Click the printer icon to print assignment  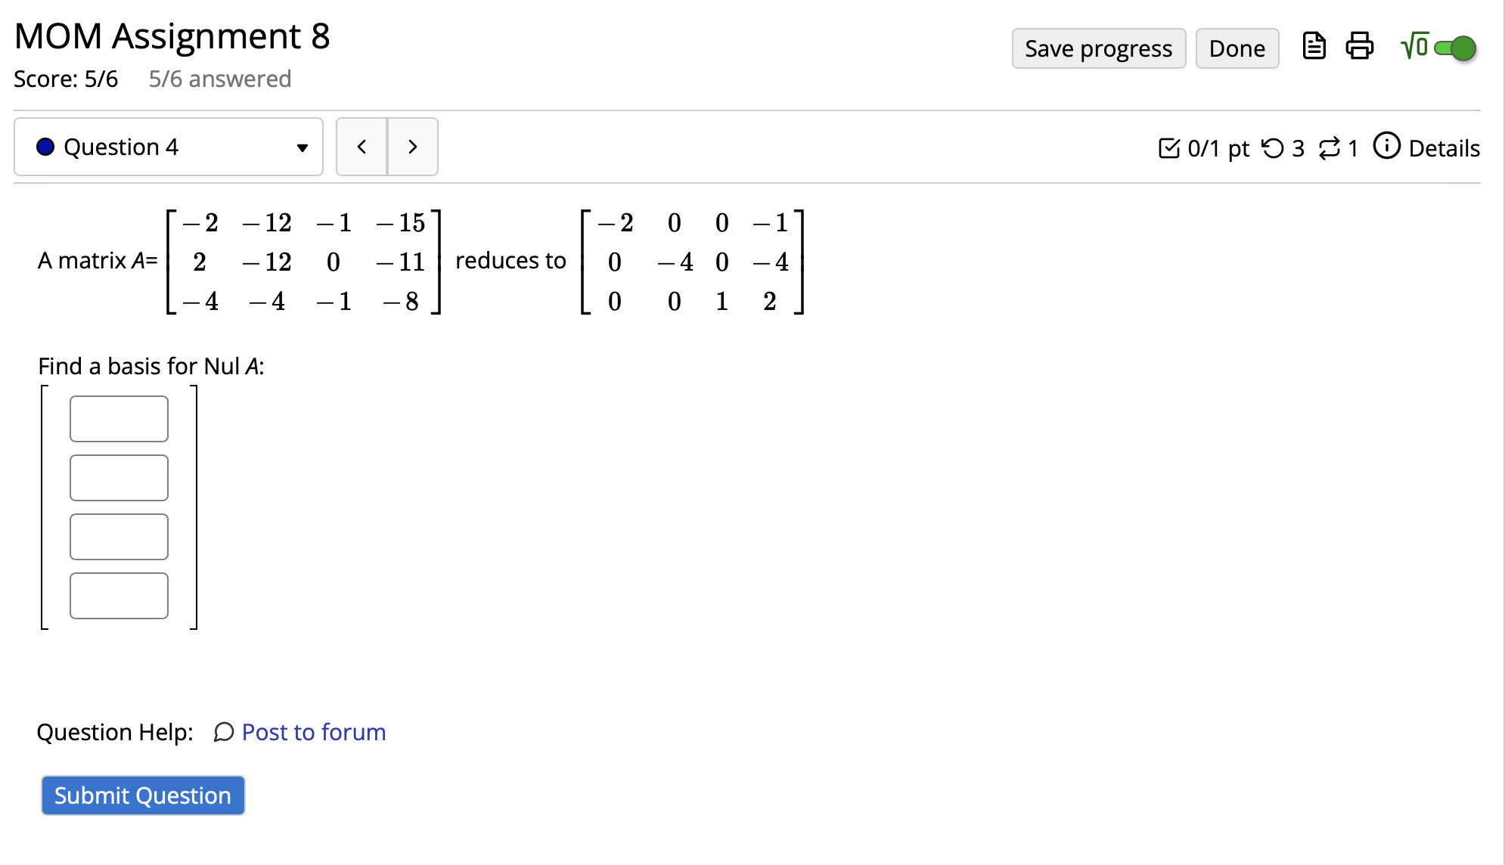[1361, 47]
